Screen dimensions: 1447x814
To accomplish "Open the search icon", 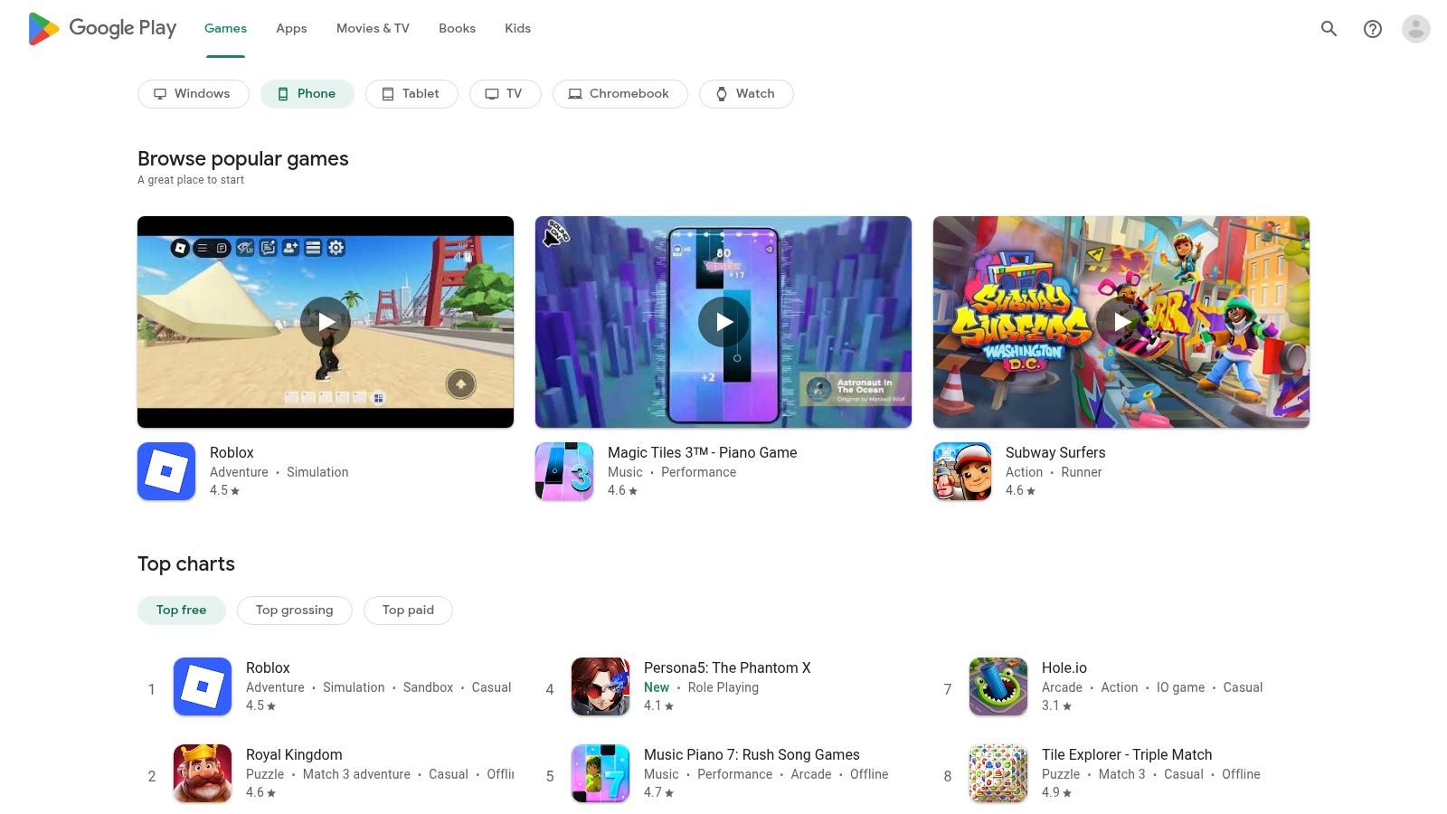I will [x=1329, y=29].
